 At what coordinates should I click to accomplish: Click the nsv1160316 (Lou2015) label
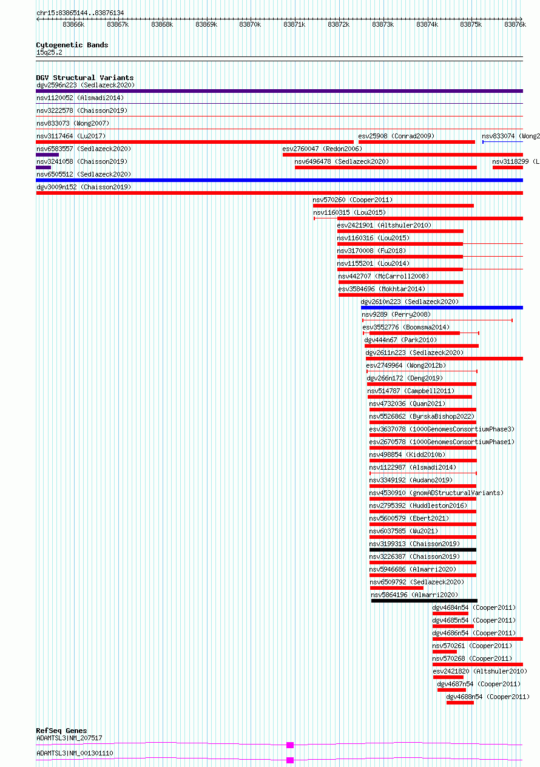coord(373,238)
